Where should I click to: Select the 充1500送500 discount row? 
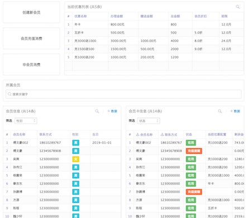154,49
